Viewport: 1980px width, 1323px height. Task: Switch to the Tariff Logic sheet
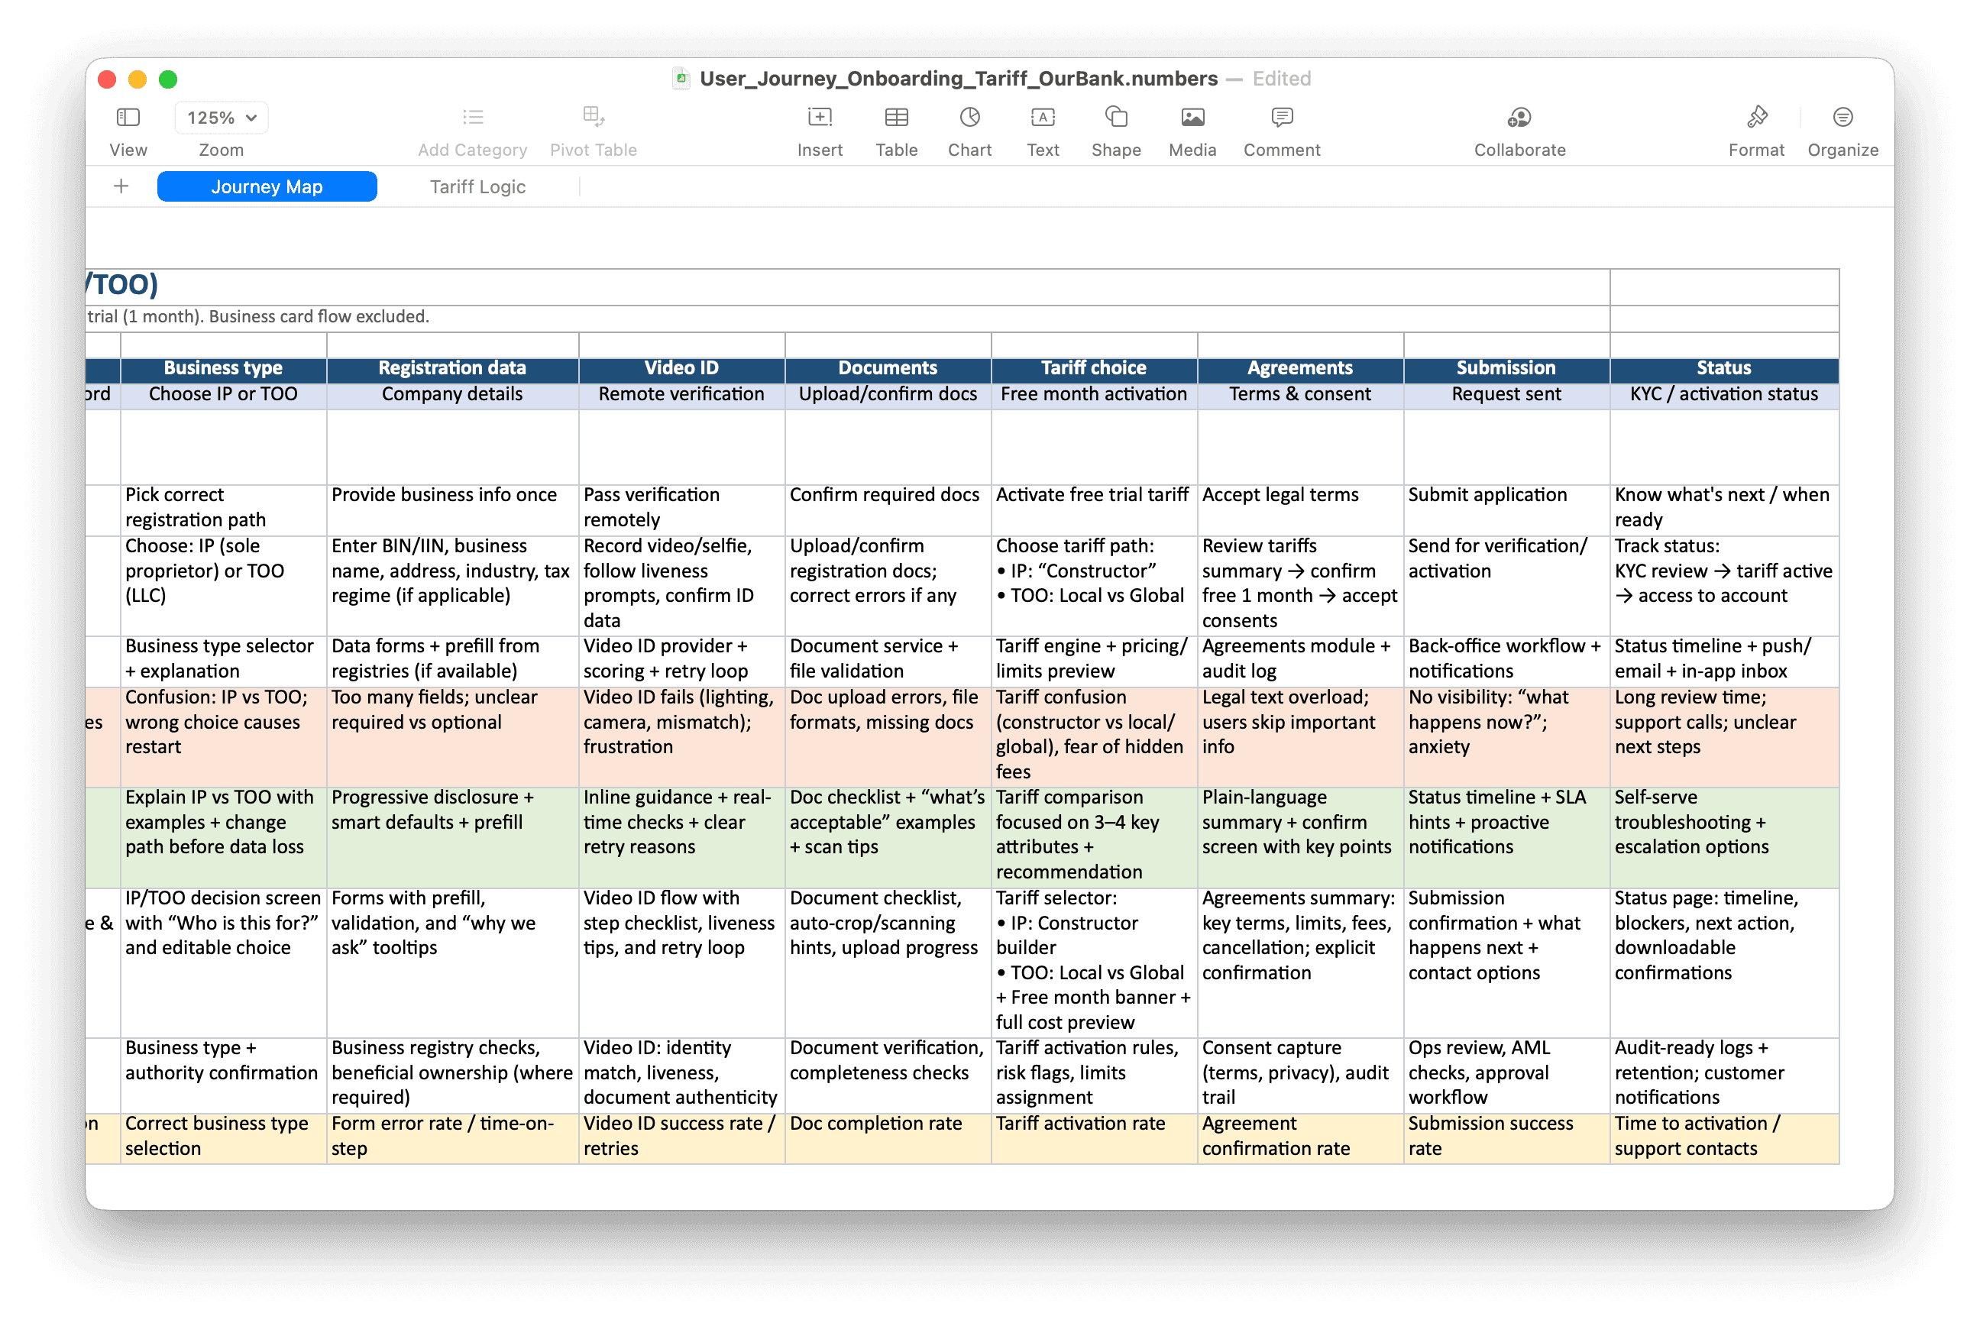pos(477,186)
